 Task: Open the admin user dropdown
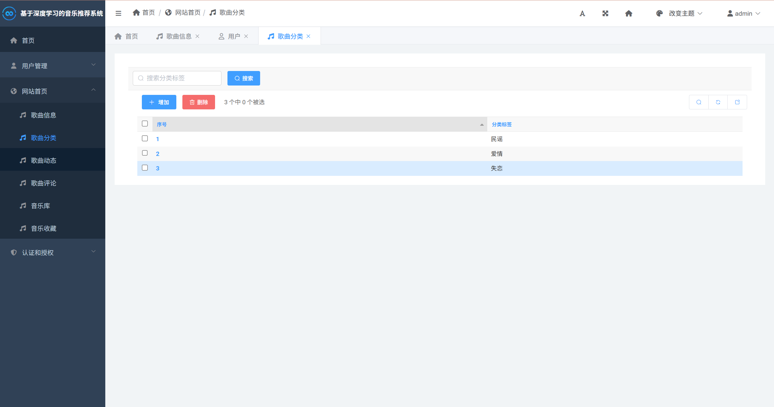(743, 13)
